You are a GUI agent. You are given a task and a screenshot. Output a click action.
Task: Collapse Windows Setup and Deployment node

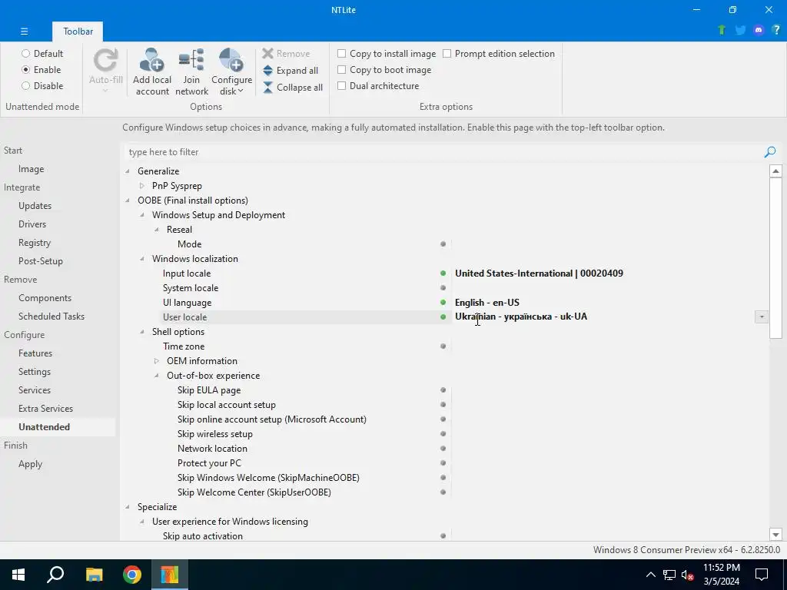click(142, 215)
